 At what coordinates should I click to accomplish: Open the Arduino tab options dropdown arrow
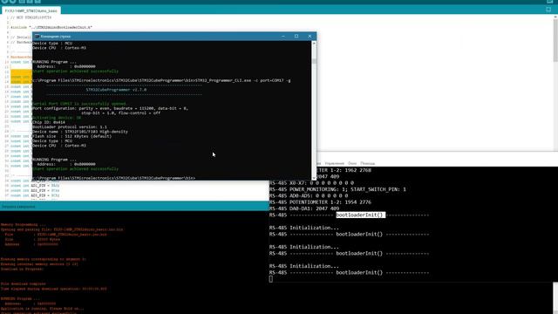pos(548,10)
